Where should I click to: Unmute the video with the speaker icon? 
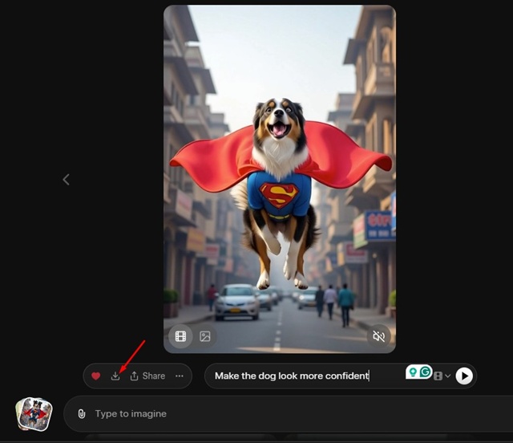[379, 336]
